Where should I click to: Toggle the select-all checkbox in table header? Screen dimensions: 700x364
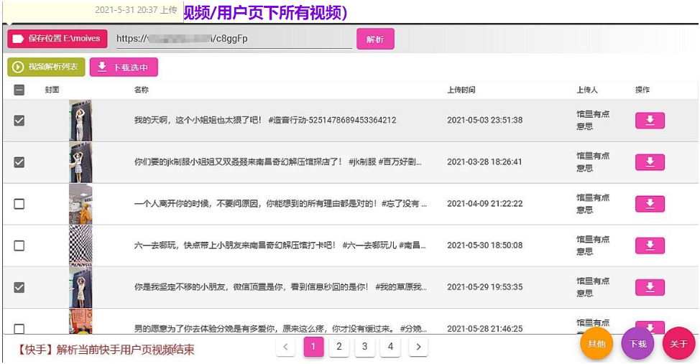pyautogui.click(x=19, y=90)
